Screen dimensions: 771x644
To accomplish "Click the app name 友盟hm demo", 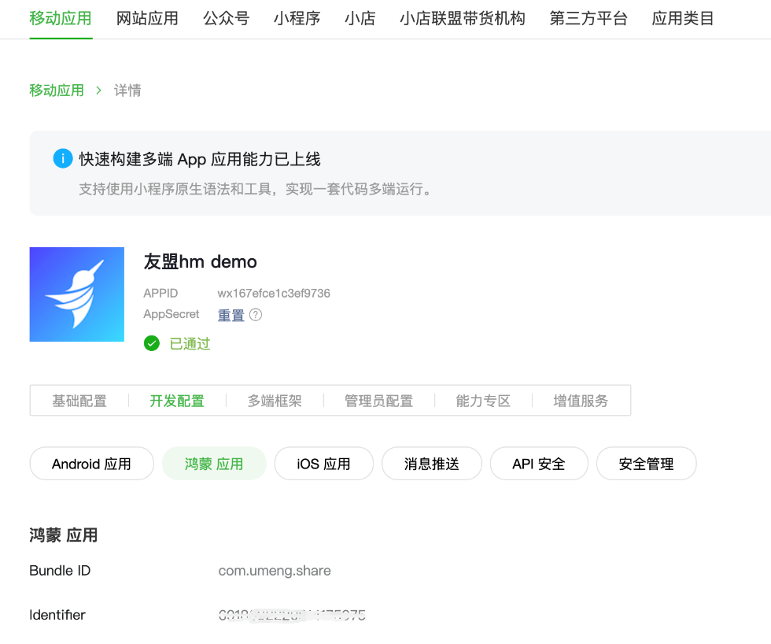I will click(x=200, y=261).
